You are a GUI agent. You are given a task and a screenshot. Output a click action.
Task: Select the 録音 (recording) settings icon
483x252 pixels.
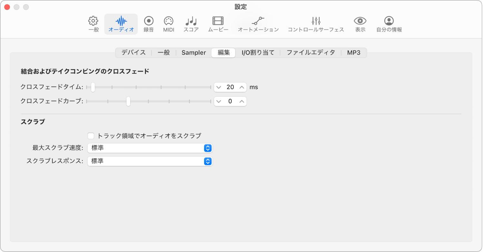pos(149,24)
